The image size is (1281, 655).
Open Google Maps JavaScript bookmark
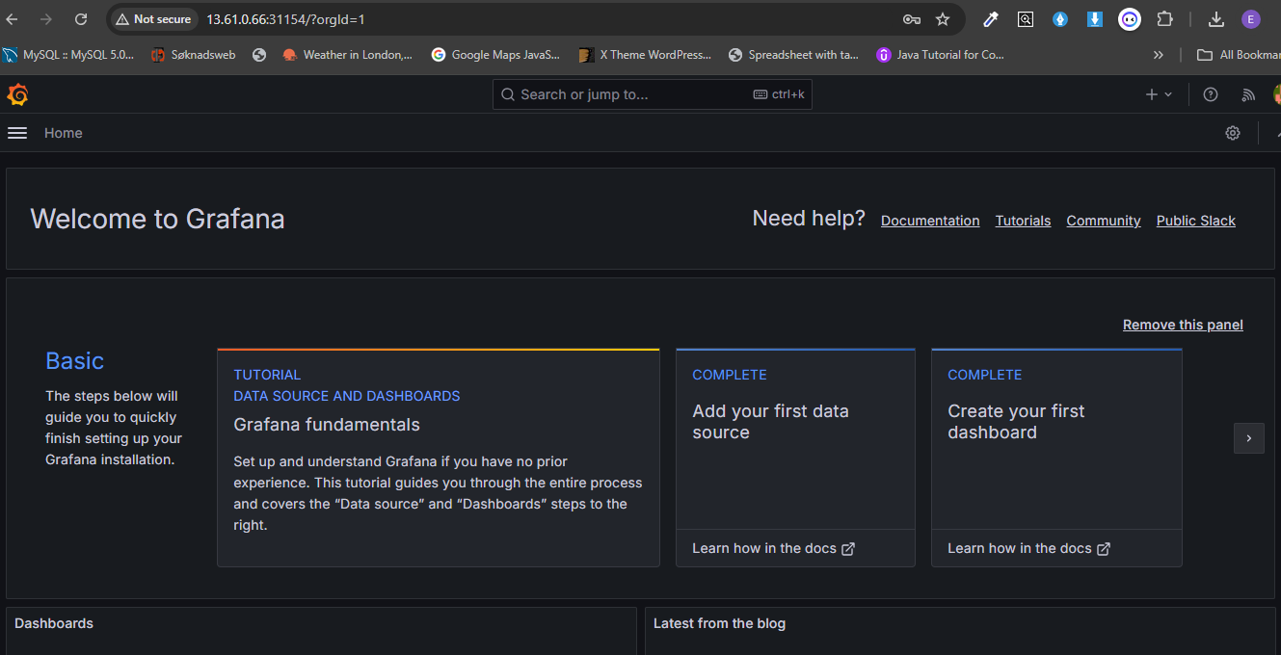(495, 55)
